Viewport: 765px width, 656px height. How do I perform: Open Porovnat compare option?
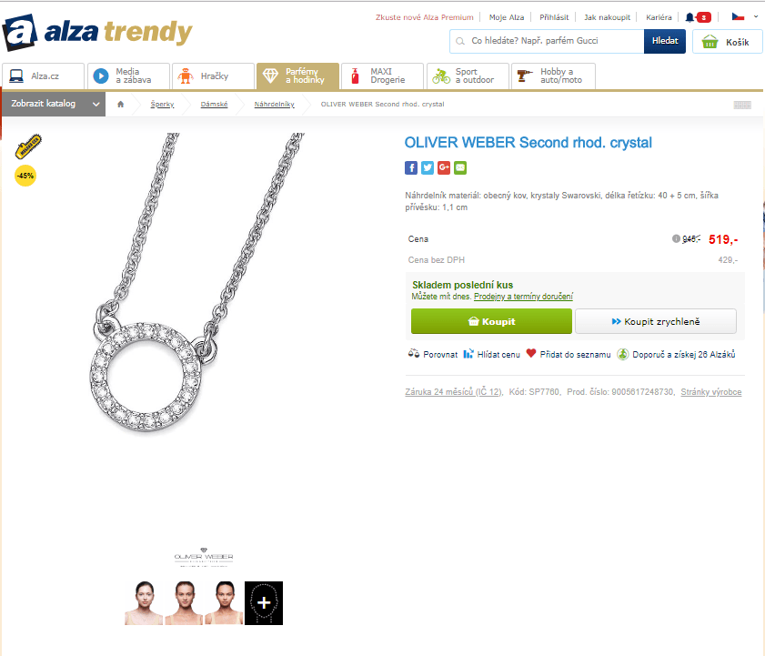point(433,354)
